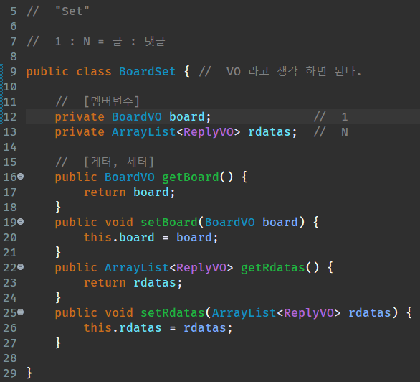Click this.board on line 20

(119, 238)
